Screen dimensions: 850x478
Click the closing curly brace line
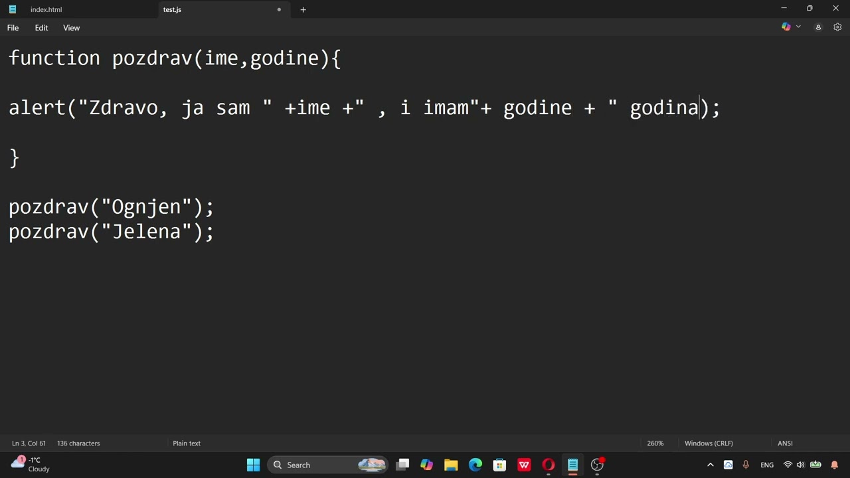click(x=14, y=157)
